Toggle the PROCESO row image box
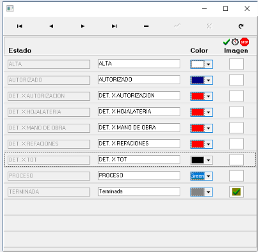This screenshot has width=258, height=252. click(x=236, y=176)
